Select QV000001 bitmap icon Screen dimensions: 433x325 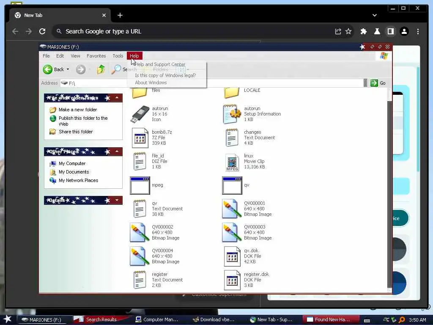click(x=231, y=209)
